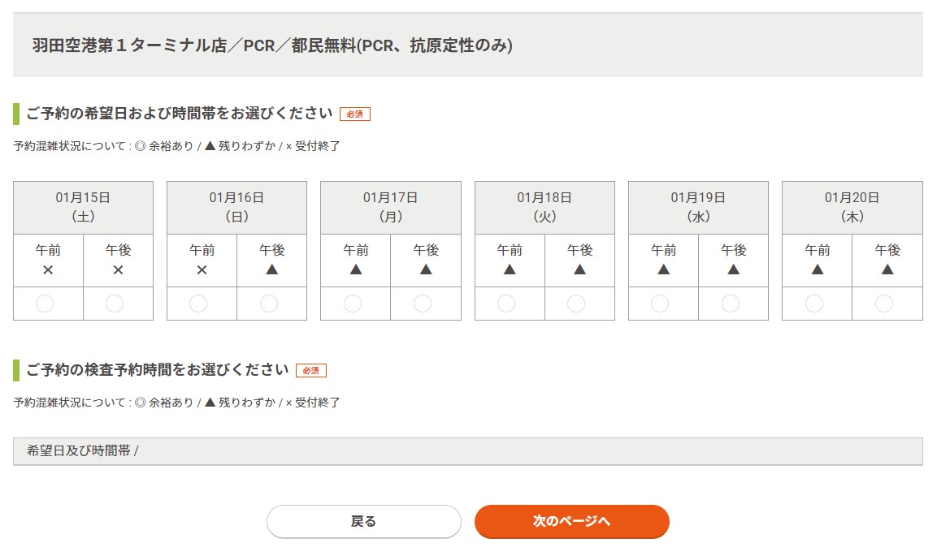Click the 戻る back button
The image size is (937, 560).
tap(363, 521)
